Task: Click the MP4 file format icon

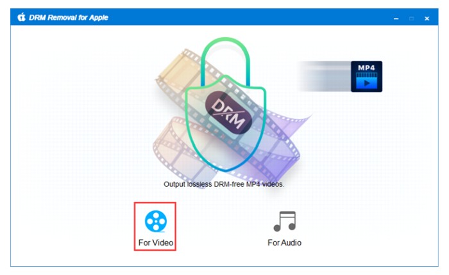Action: (x=366, y=77)
